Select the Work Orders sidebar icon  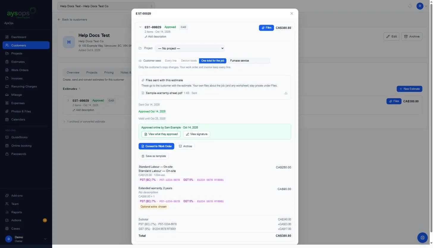(x=7, y=70)
